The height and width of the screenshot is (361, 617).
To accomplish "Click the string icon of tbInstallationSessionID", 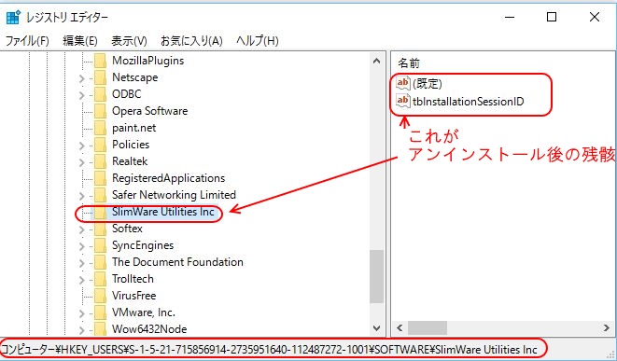I will click(403, 101).
